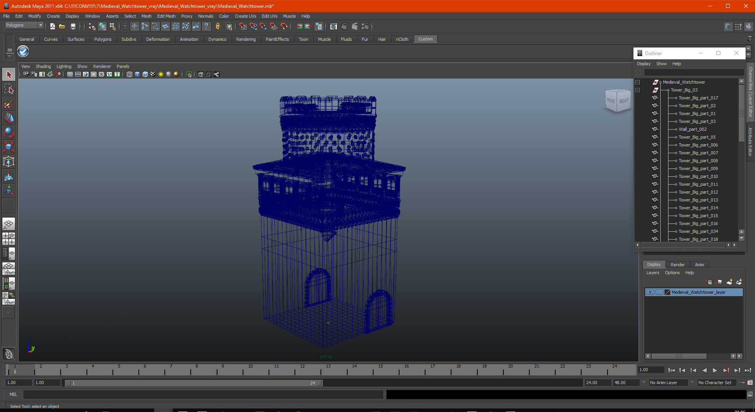Activate the Rotate tool sphere icon
The height and width of the screenshot is (412, 755).
[9, 132]
